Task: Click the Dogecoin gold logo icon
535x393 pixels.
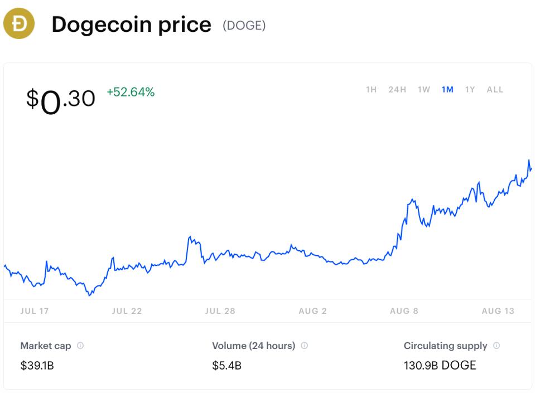Action: [19, 23]
